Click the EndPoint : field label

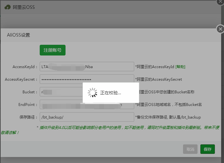[28, 105]
